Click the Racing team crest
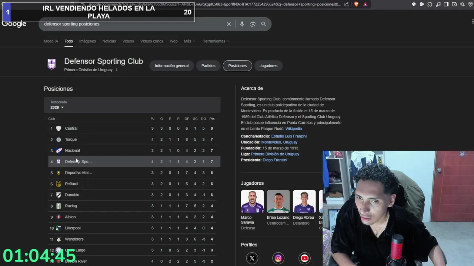 pyautogui.click(x=59, y=206)
